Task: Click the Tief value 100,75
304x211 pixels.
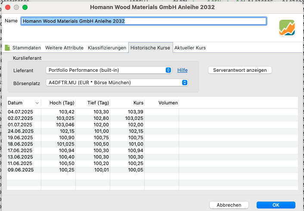Action: point(101,138)
